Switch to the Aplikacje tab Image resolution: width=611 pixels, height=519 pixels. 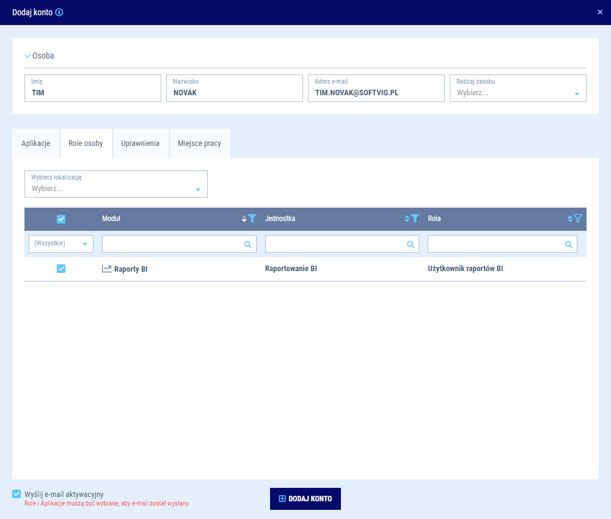35,143
